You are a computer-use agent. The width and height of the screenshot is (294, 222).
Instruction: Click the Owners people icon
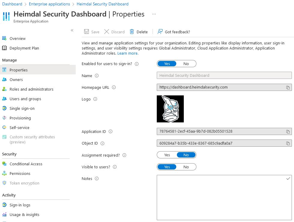tap(4, 79)
